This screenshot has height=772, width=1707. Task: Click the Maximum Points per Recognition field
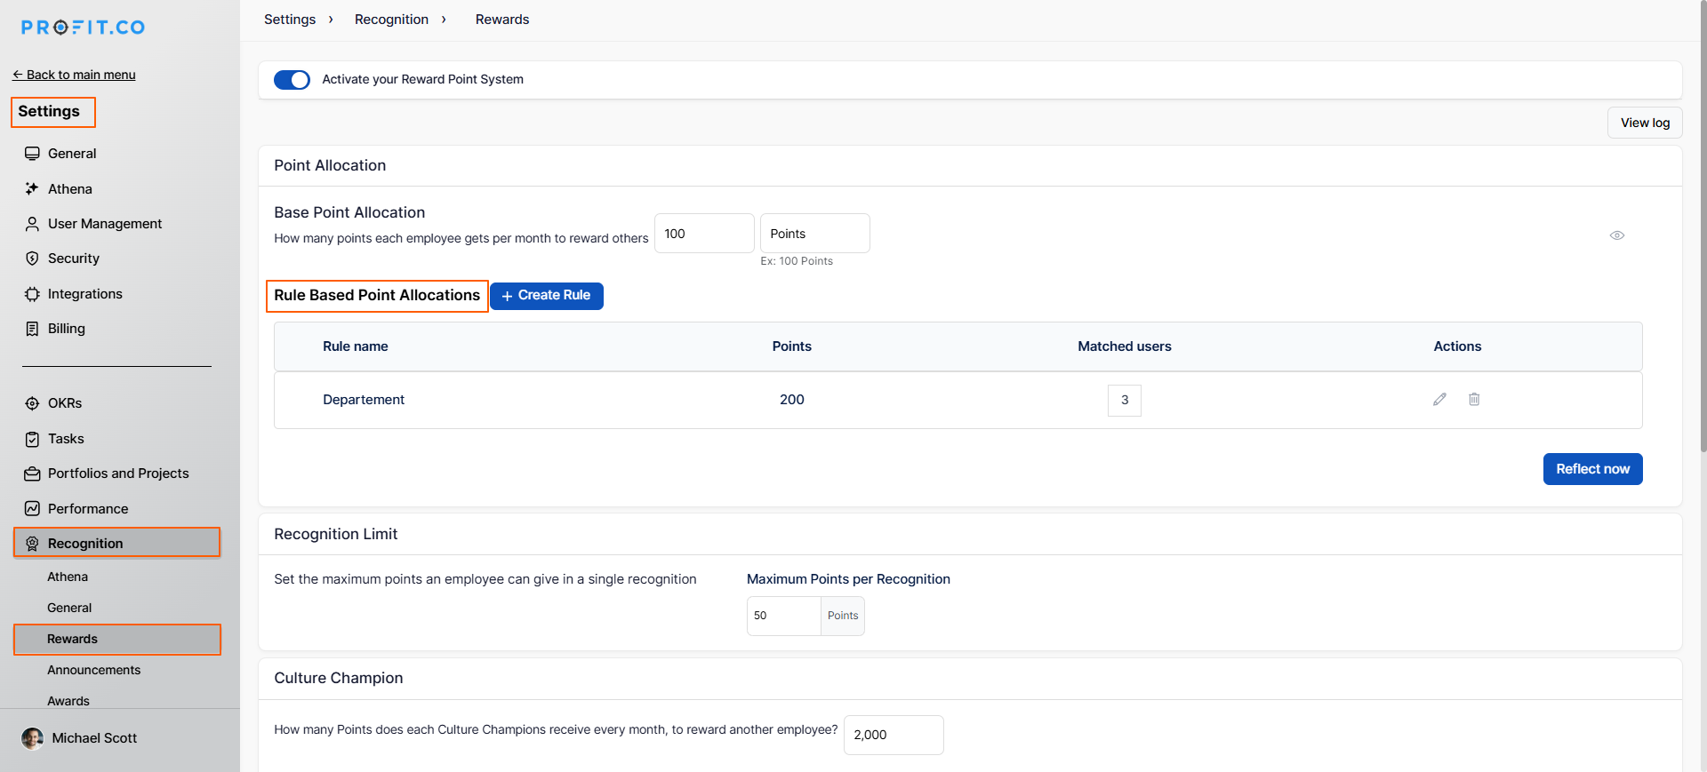783,616
